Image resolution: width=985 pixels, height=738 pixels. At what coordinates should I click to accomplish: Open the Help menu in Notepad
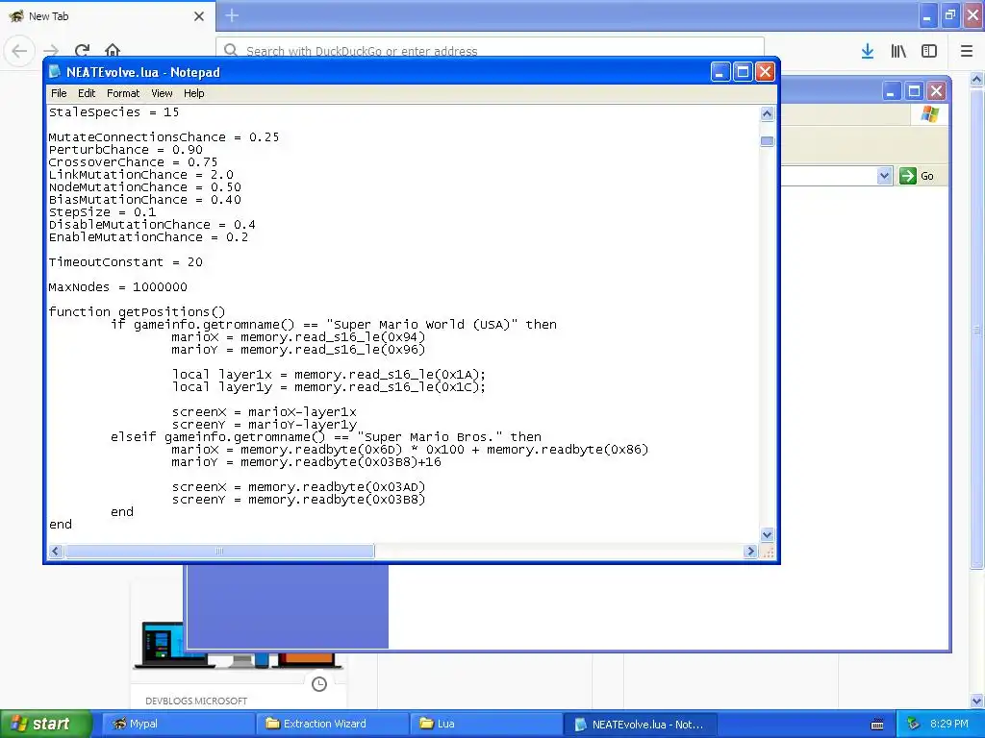[x=193, y=93]
